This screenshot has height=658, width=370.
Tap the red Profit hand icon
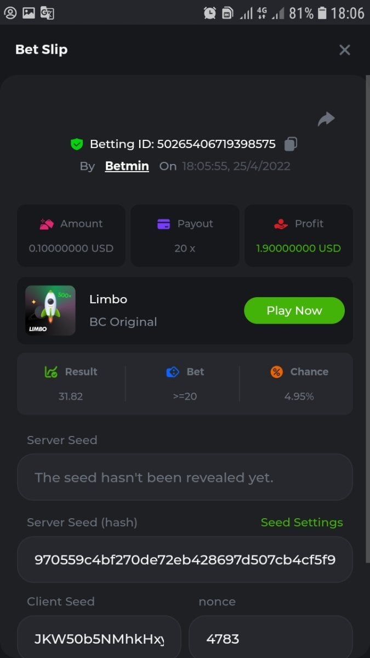281,224
